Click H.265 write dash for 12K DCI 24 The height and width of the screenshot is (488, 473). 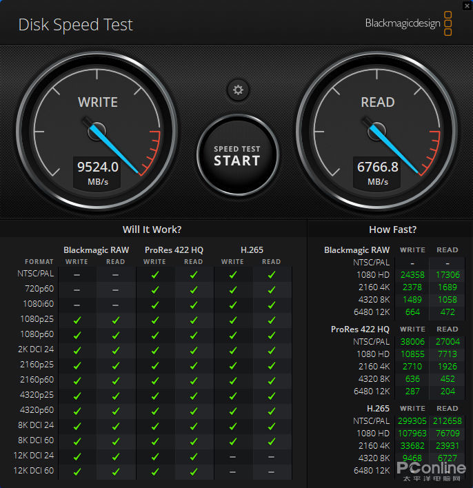[x=232, y=457]
